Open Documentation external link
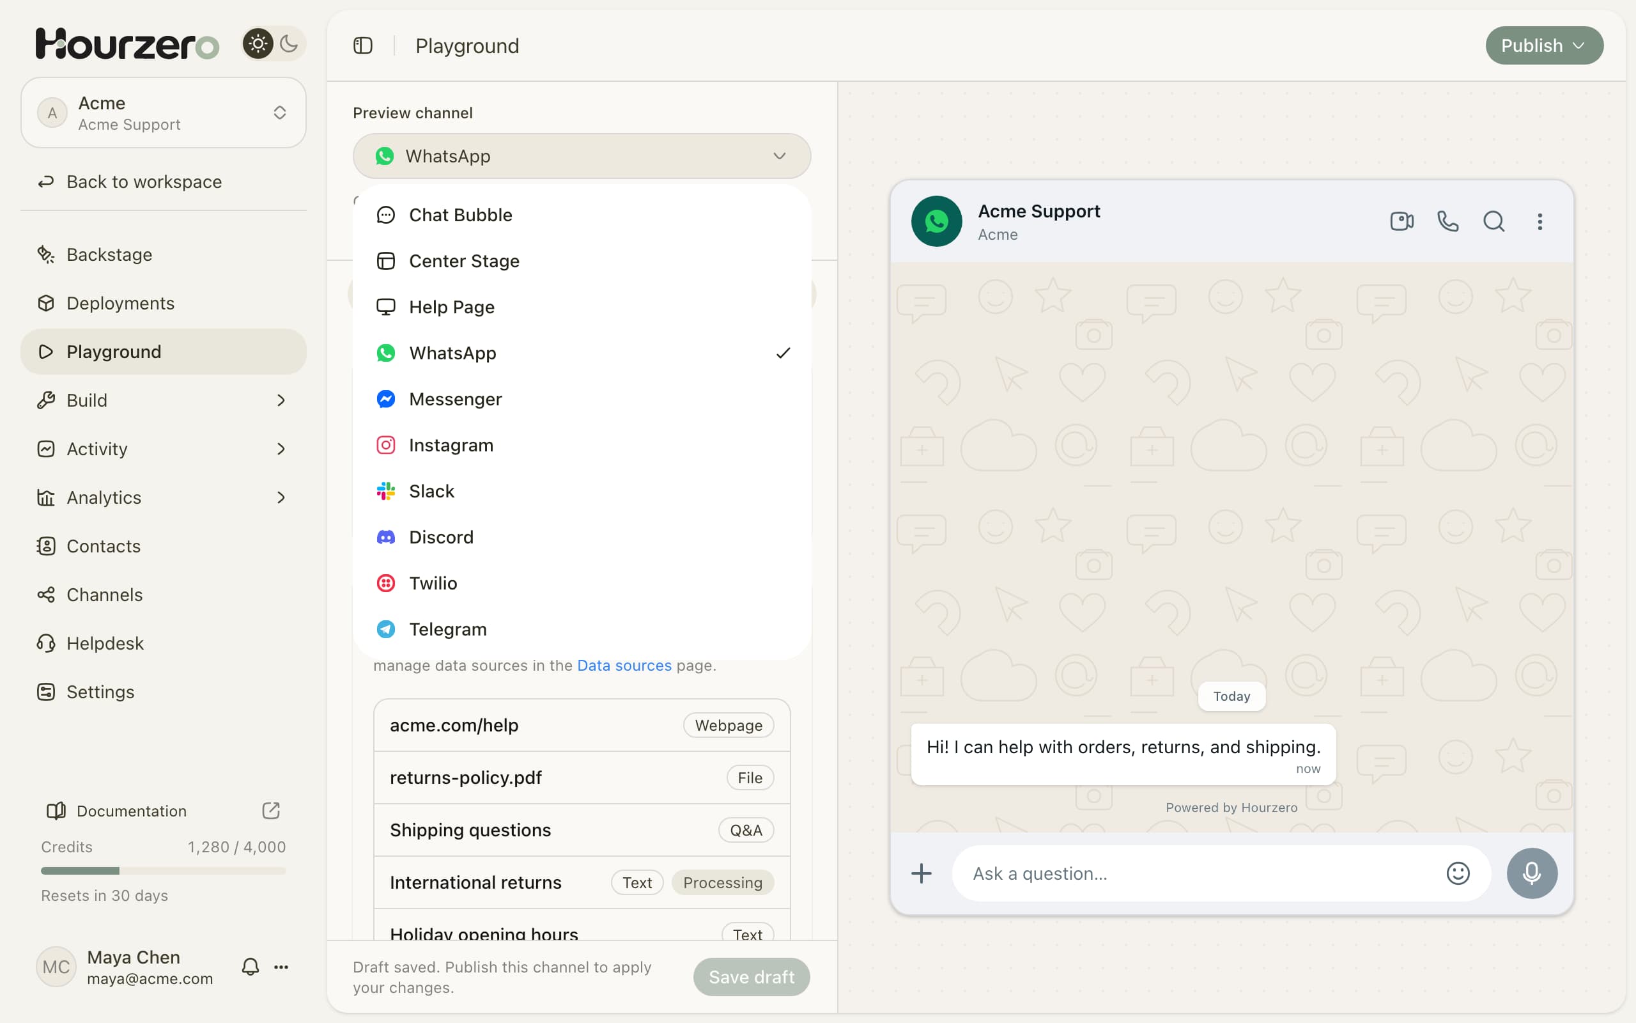Image resolution: width=1636 pixels, height=1023 pixels. (163, 811)
